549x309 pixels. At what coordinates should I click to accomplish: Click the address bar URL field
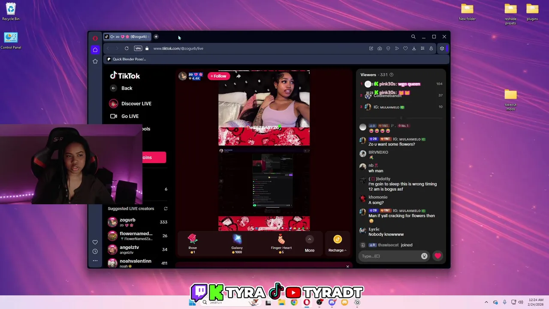click(257, 48)
